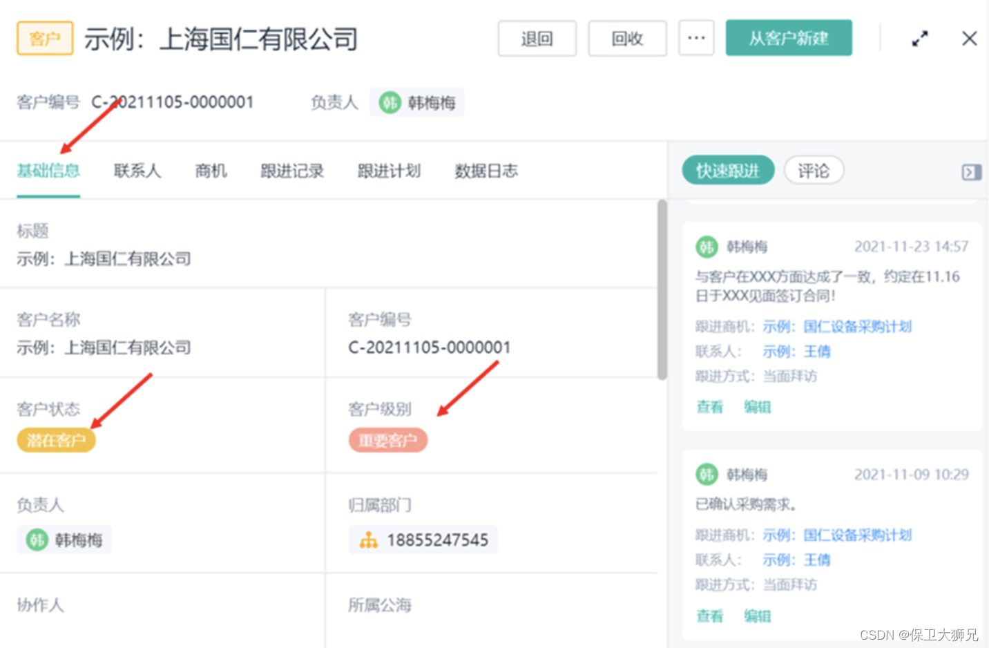Screen dimensions: 989x648
Task: Open the more options ellipsis menu
Action: pyautogui.click(x=696, y=38)
